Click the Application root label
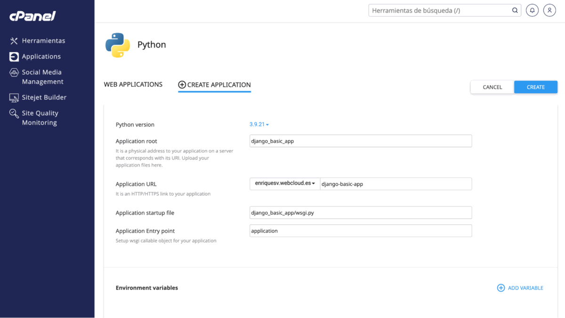Image resolution: width=565 pixels, height=318 pixels. pyautogui.click(x=137, y=141)
